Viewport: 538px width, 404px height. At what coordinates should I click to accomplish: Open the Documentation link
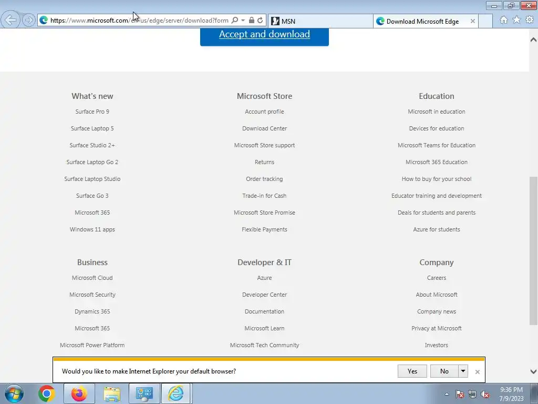click(x=265, y=311)
